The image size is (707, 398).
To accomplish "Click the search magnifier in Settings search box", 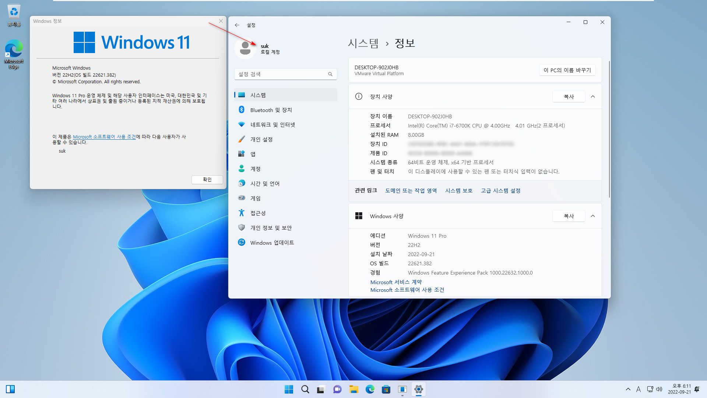I will pyautogui.click(x=330, y=74).
